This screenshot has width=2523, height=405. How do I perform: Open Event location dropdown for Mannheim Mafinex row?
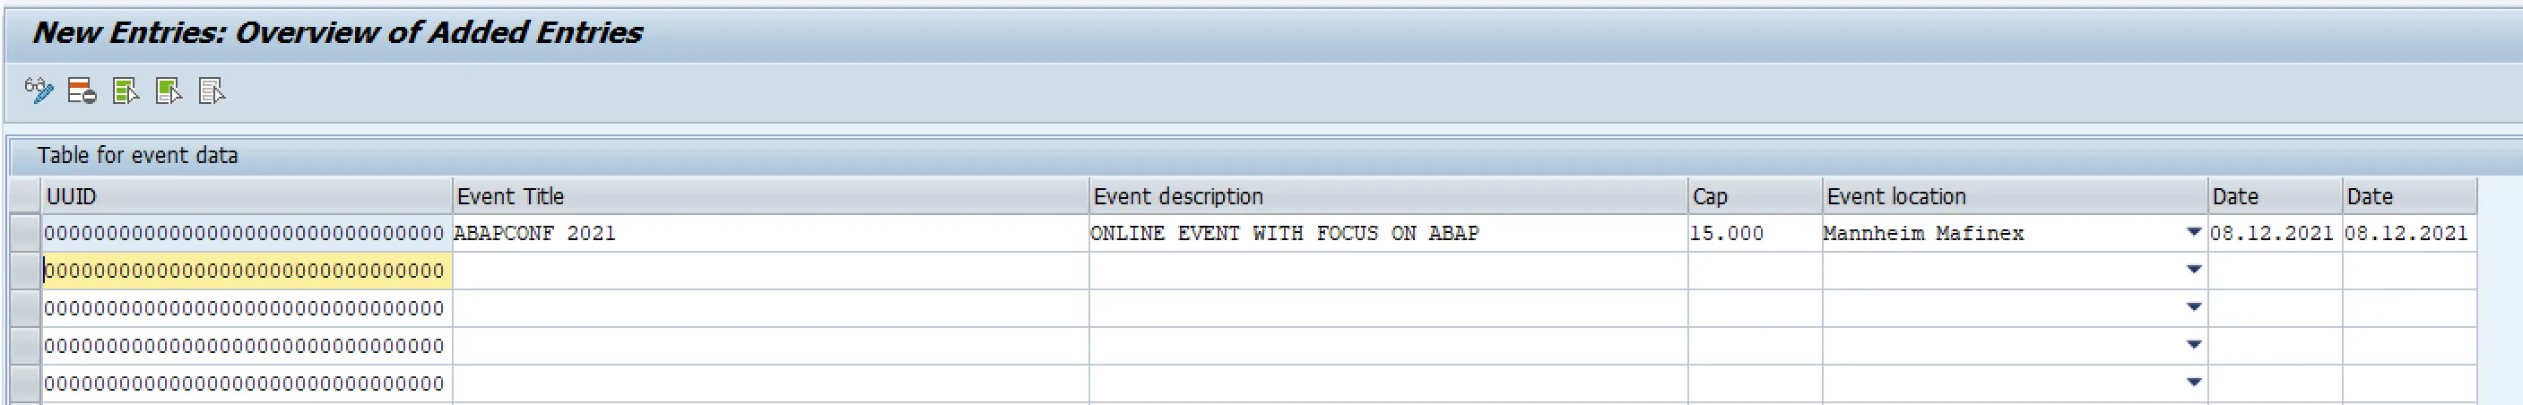(2193, 233)
